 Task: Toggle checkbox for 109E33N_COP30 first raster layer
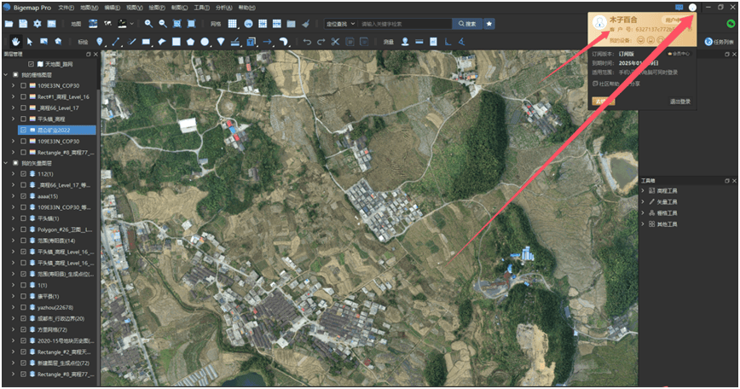(x=23, y=86)
